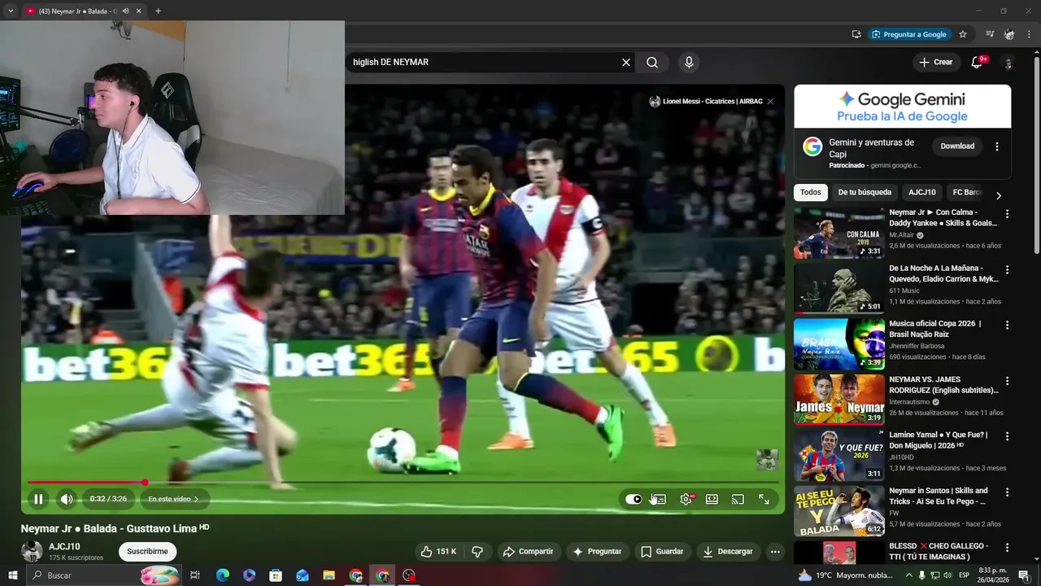Click the Preguntar button below video

pos(597,552)
